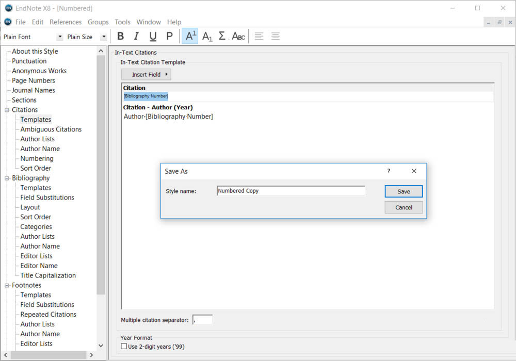Cancel the Save As dialog

404,207
